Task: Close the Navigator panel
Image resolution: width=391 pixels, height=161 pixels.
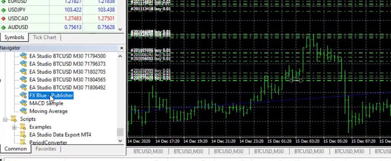Action: [x=122, y=48]
